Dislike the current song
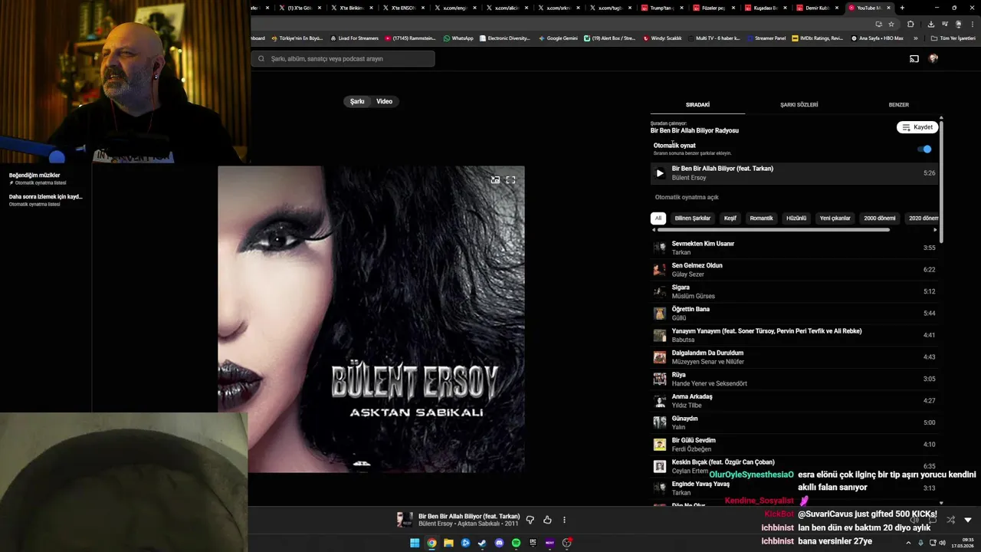The height and width of the screenshot is (552, 981). click(x=530, y=520)
